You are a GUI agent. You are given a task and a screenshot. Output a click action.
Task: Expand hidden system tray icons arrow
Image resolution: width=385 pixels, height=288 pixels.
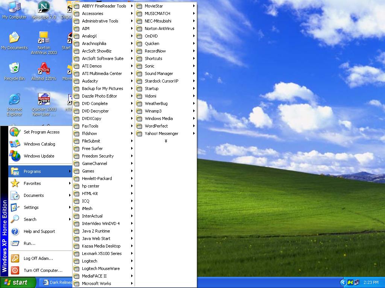343,282
